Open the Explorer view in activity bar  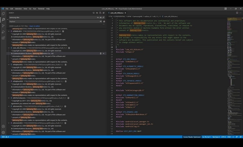[x=3, y=14]
